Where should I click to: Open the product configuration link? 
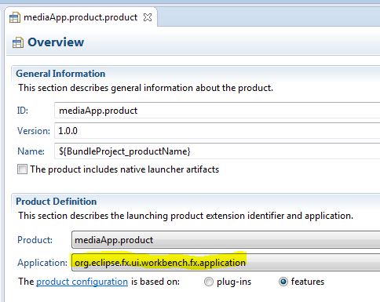point(82,282)
